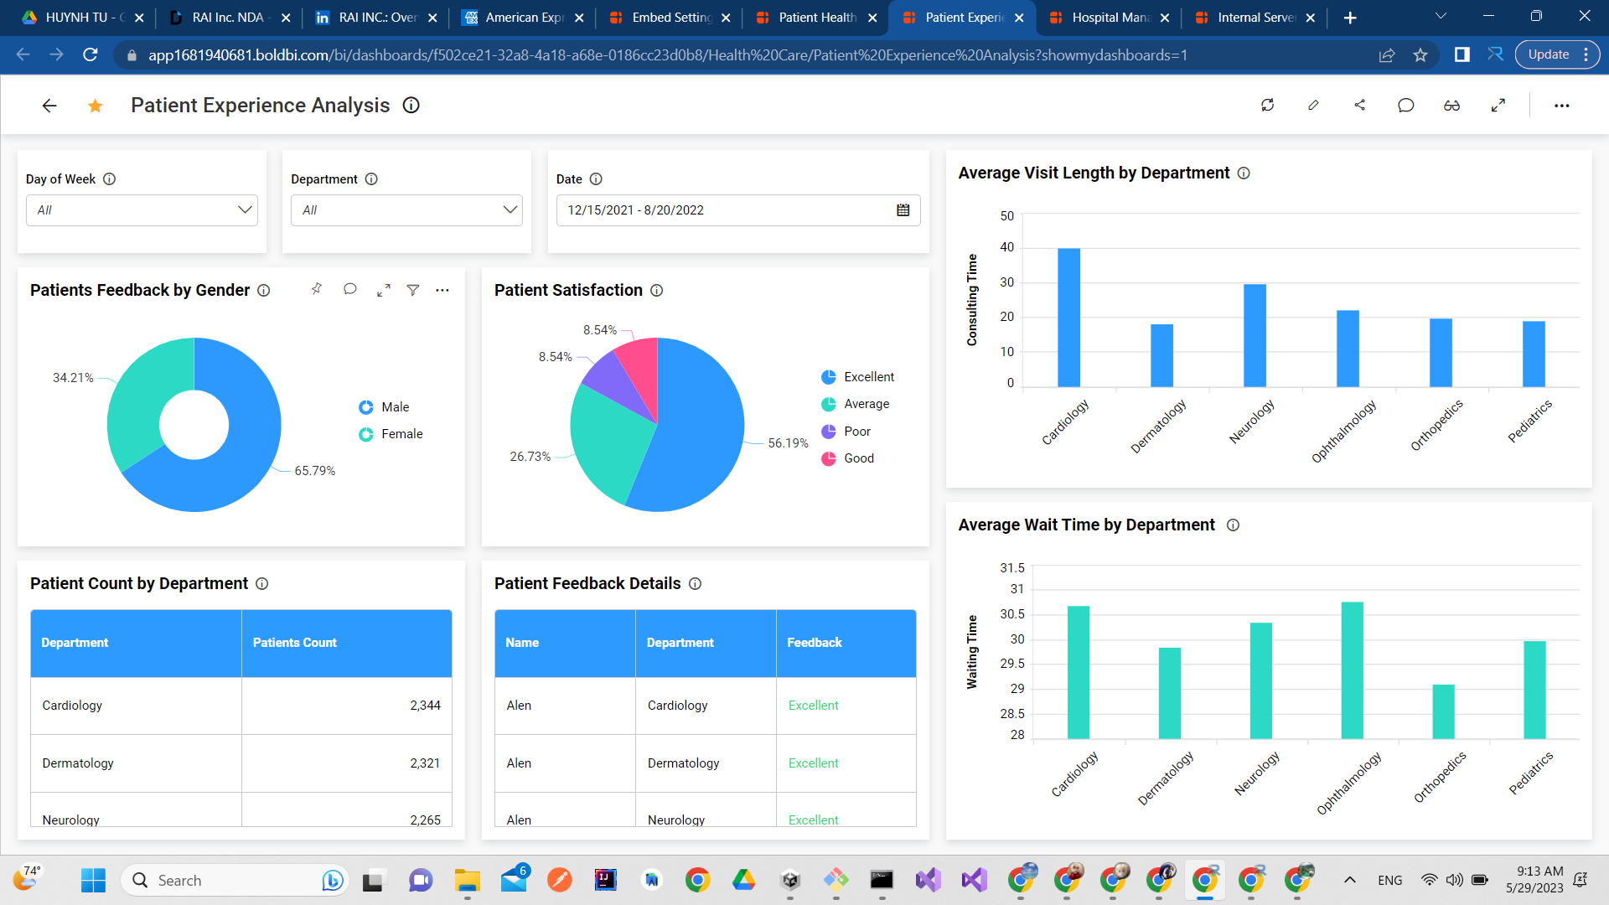The image size is (1609, 905).
Task: Open the dashboard comments icon
Action: (1405, 105)
